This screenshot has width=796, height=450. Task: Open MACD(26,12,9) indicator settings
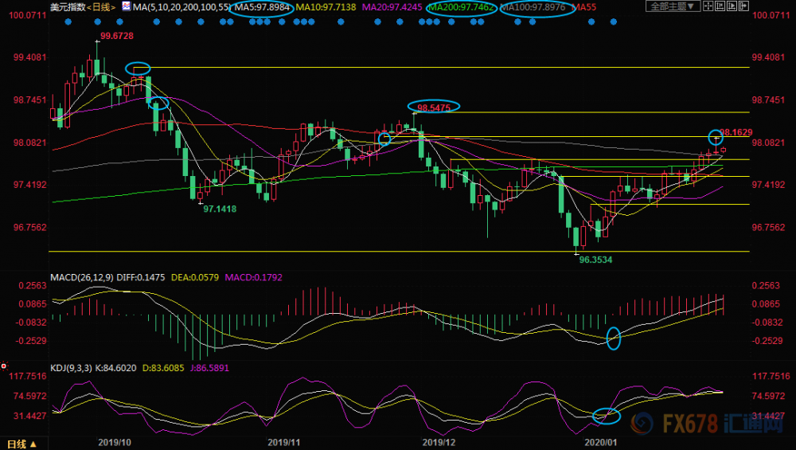coord(82,277)
